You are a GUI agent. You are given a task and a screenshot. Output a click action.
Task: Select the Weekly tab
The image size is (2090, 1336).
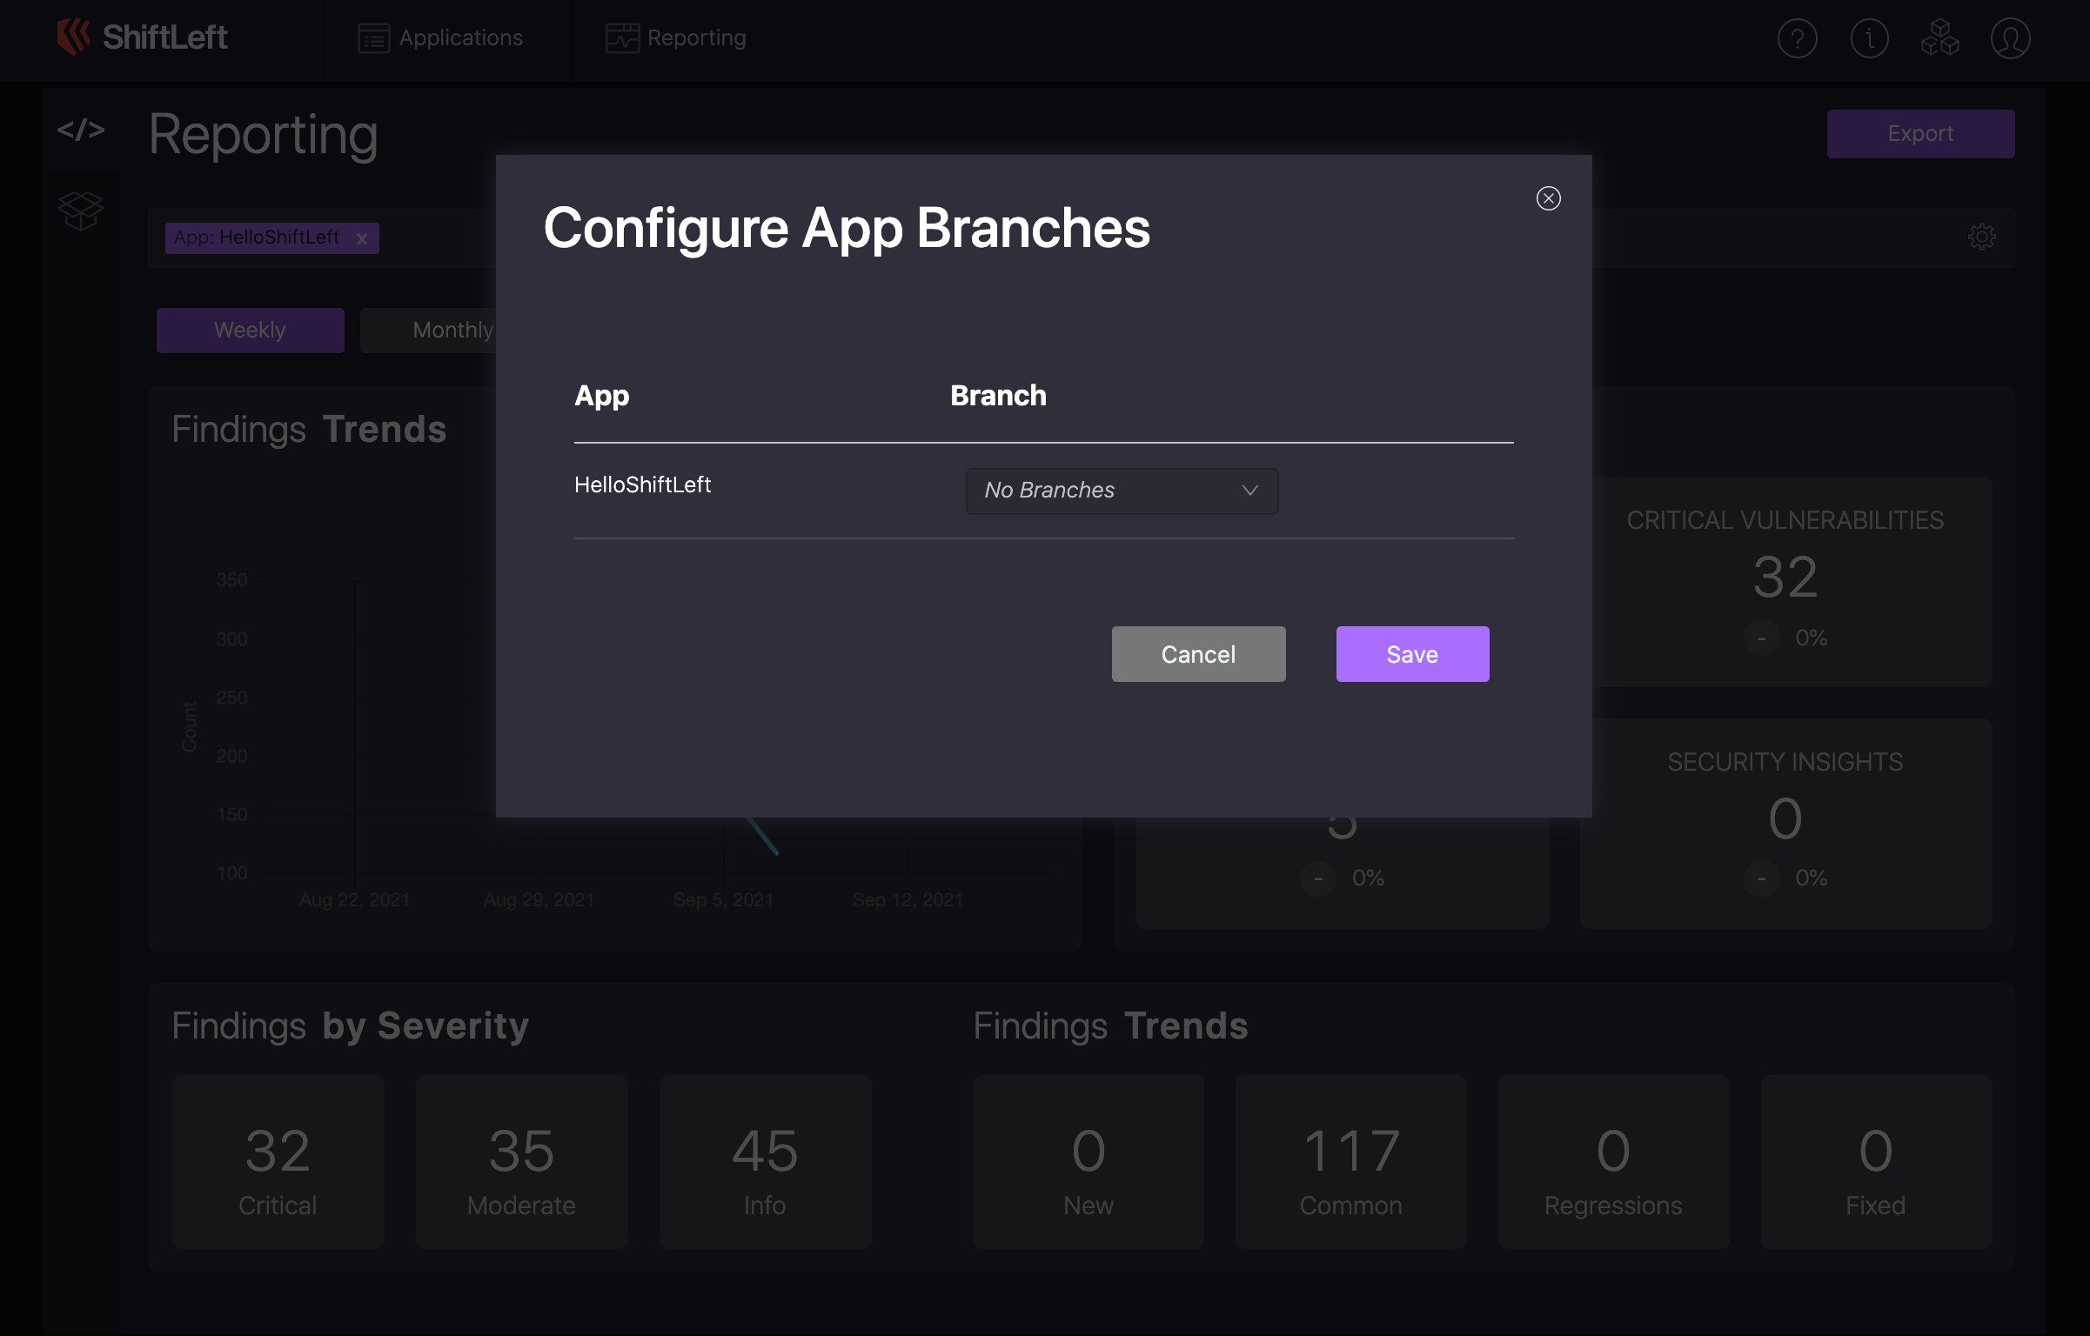click(x=251, y=331)
